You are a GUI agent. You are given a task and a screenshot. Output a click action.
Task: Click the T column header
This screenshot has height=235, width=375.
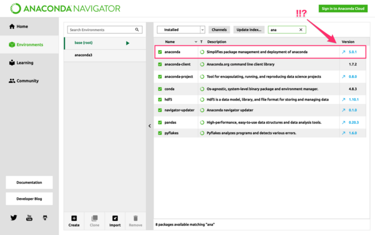coord(201,42)
